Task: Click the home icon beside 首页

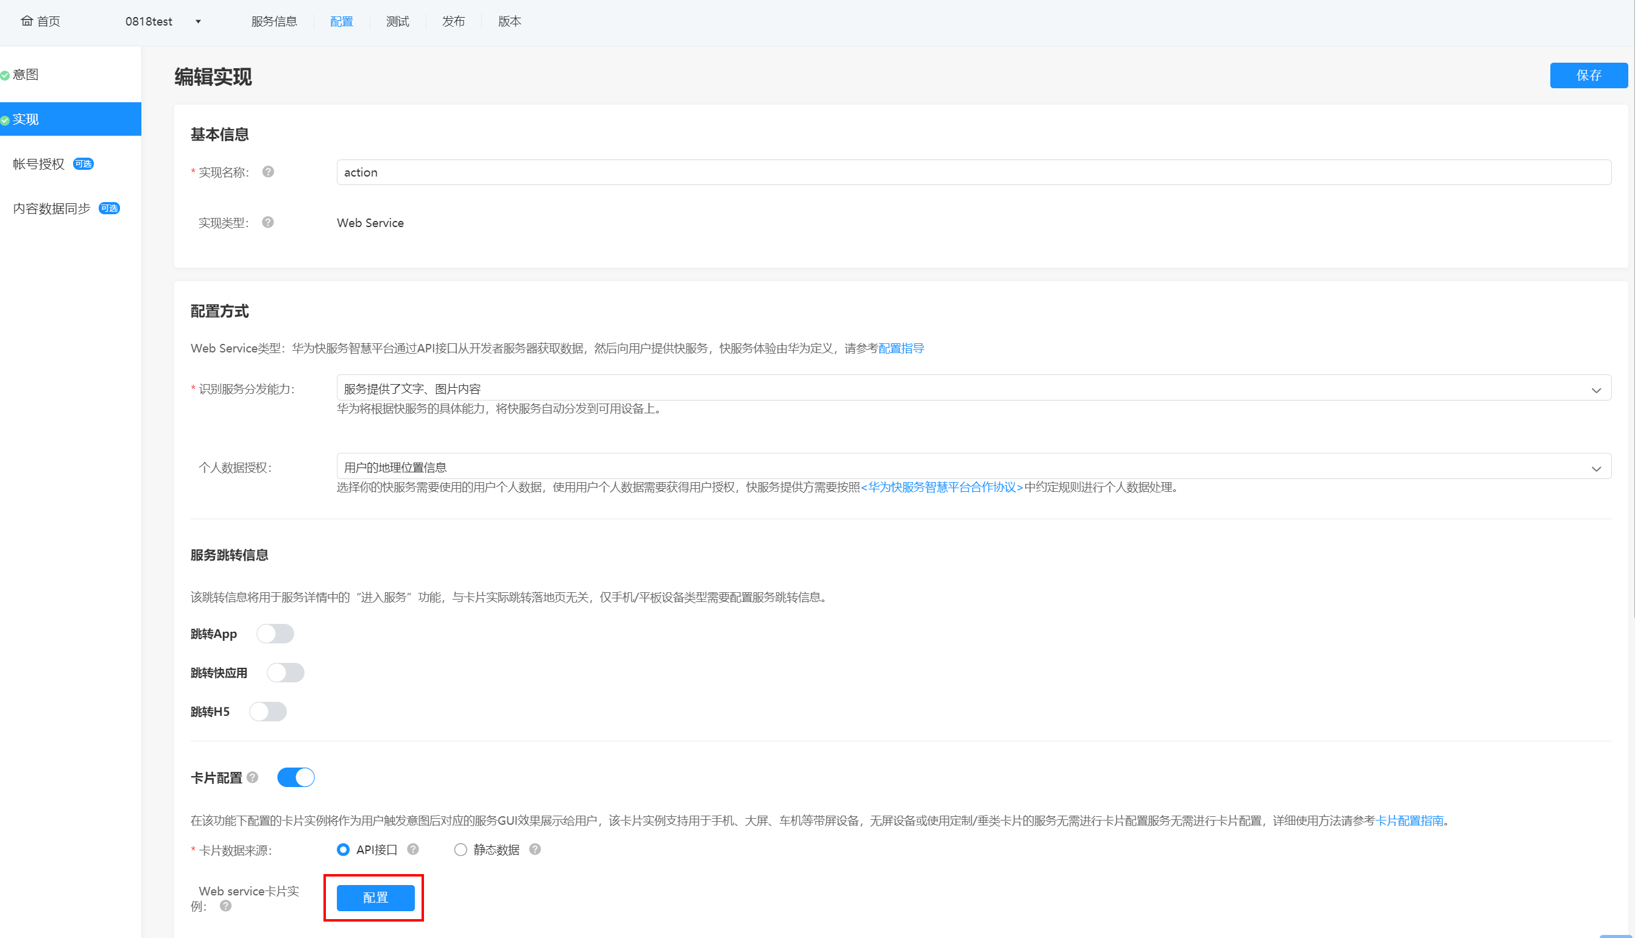Action: [26, 21]
